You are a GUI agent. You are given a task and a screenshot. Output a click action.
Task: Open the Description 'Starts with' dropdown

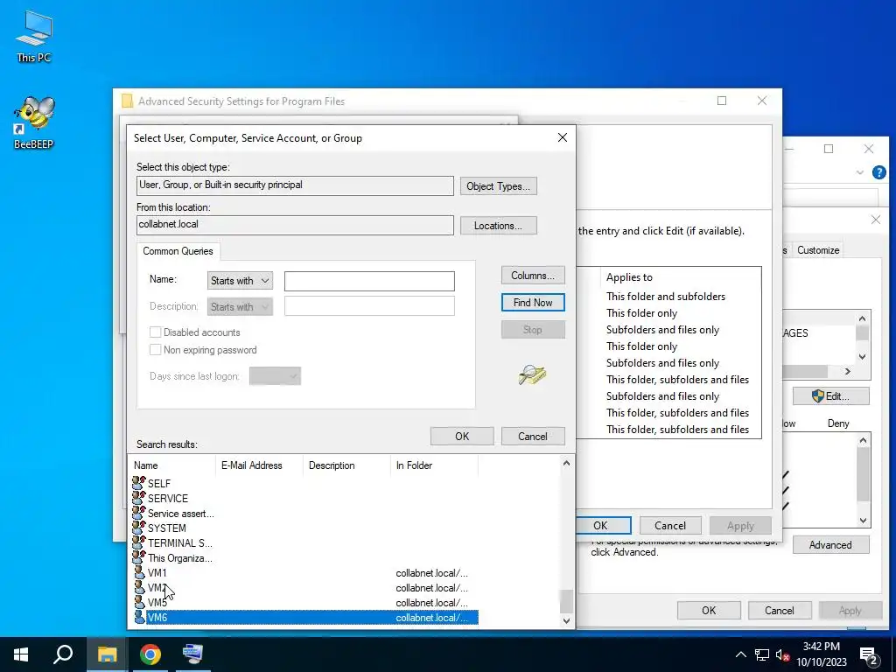point(240,307)
